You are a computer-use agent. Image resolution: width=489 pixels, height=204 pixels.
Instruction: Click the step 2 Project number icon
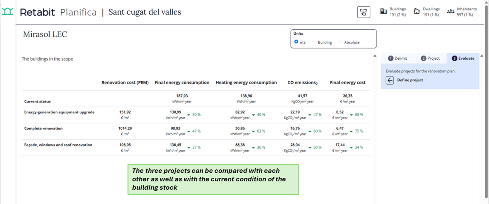click(x=423, y=59)
